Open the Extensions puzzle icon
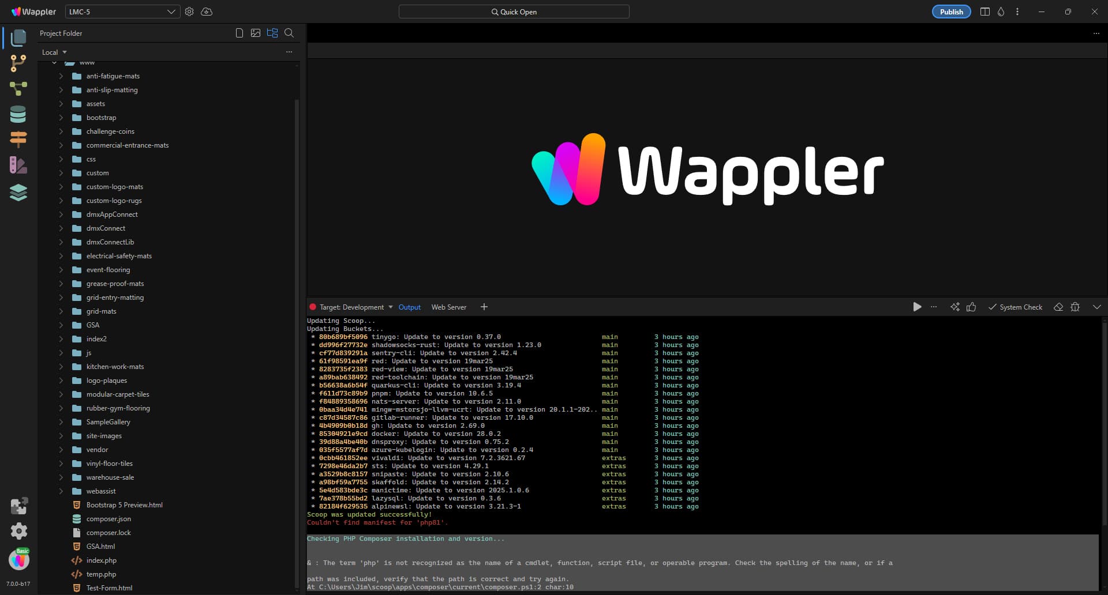Image resolution: width=1108 pixels, height=595 pixels. [x=18, y=506]
